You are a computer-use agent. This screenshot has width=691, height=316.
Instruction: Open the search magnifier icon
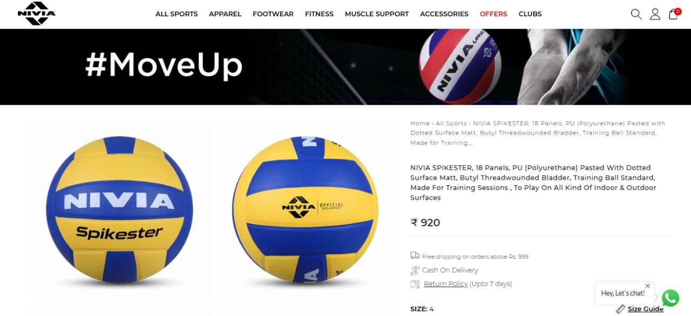(x=636, y=14)
